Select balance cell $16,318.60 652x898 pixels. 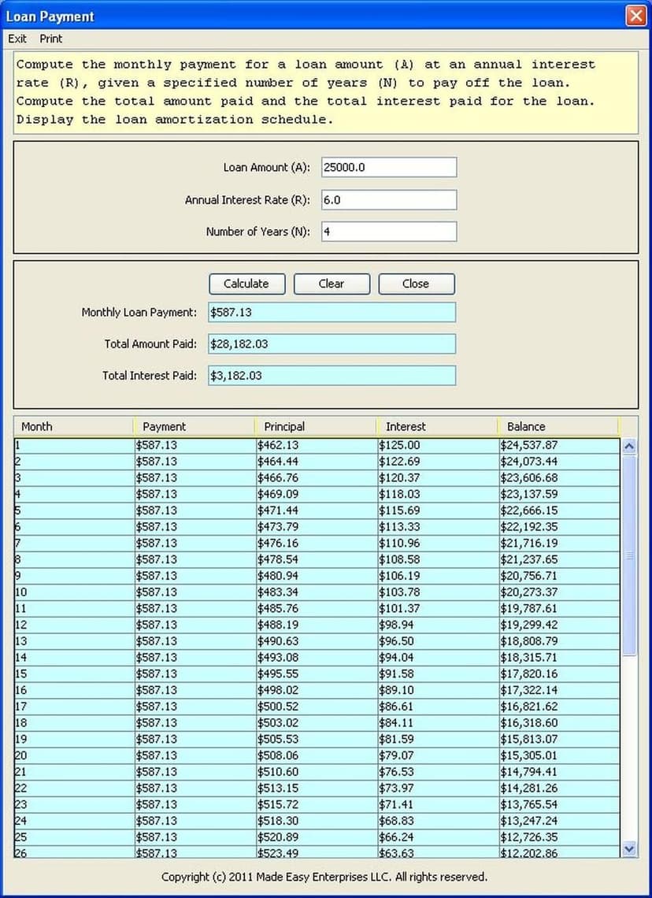coord(559,723)
